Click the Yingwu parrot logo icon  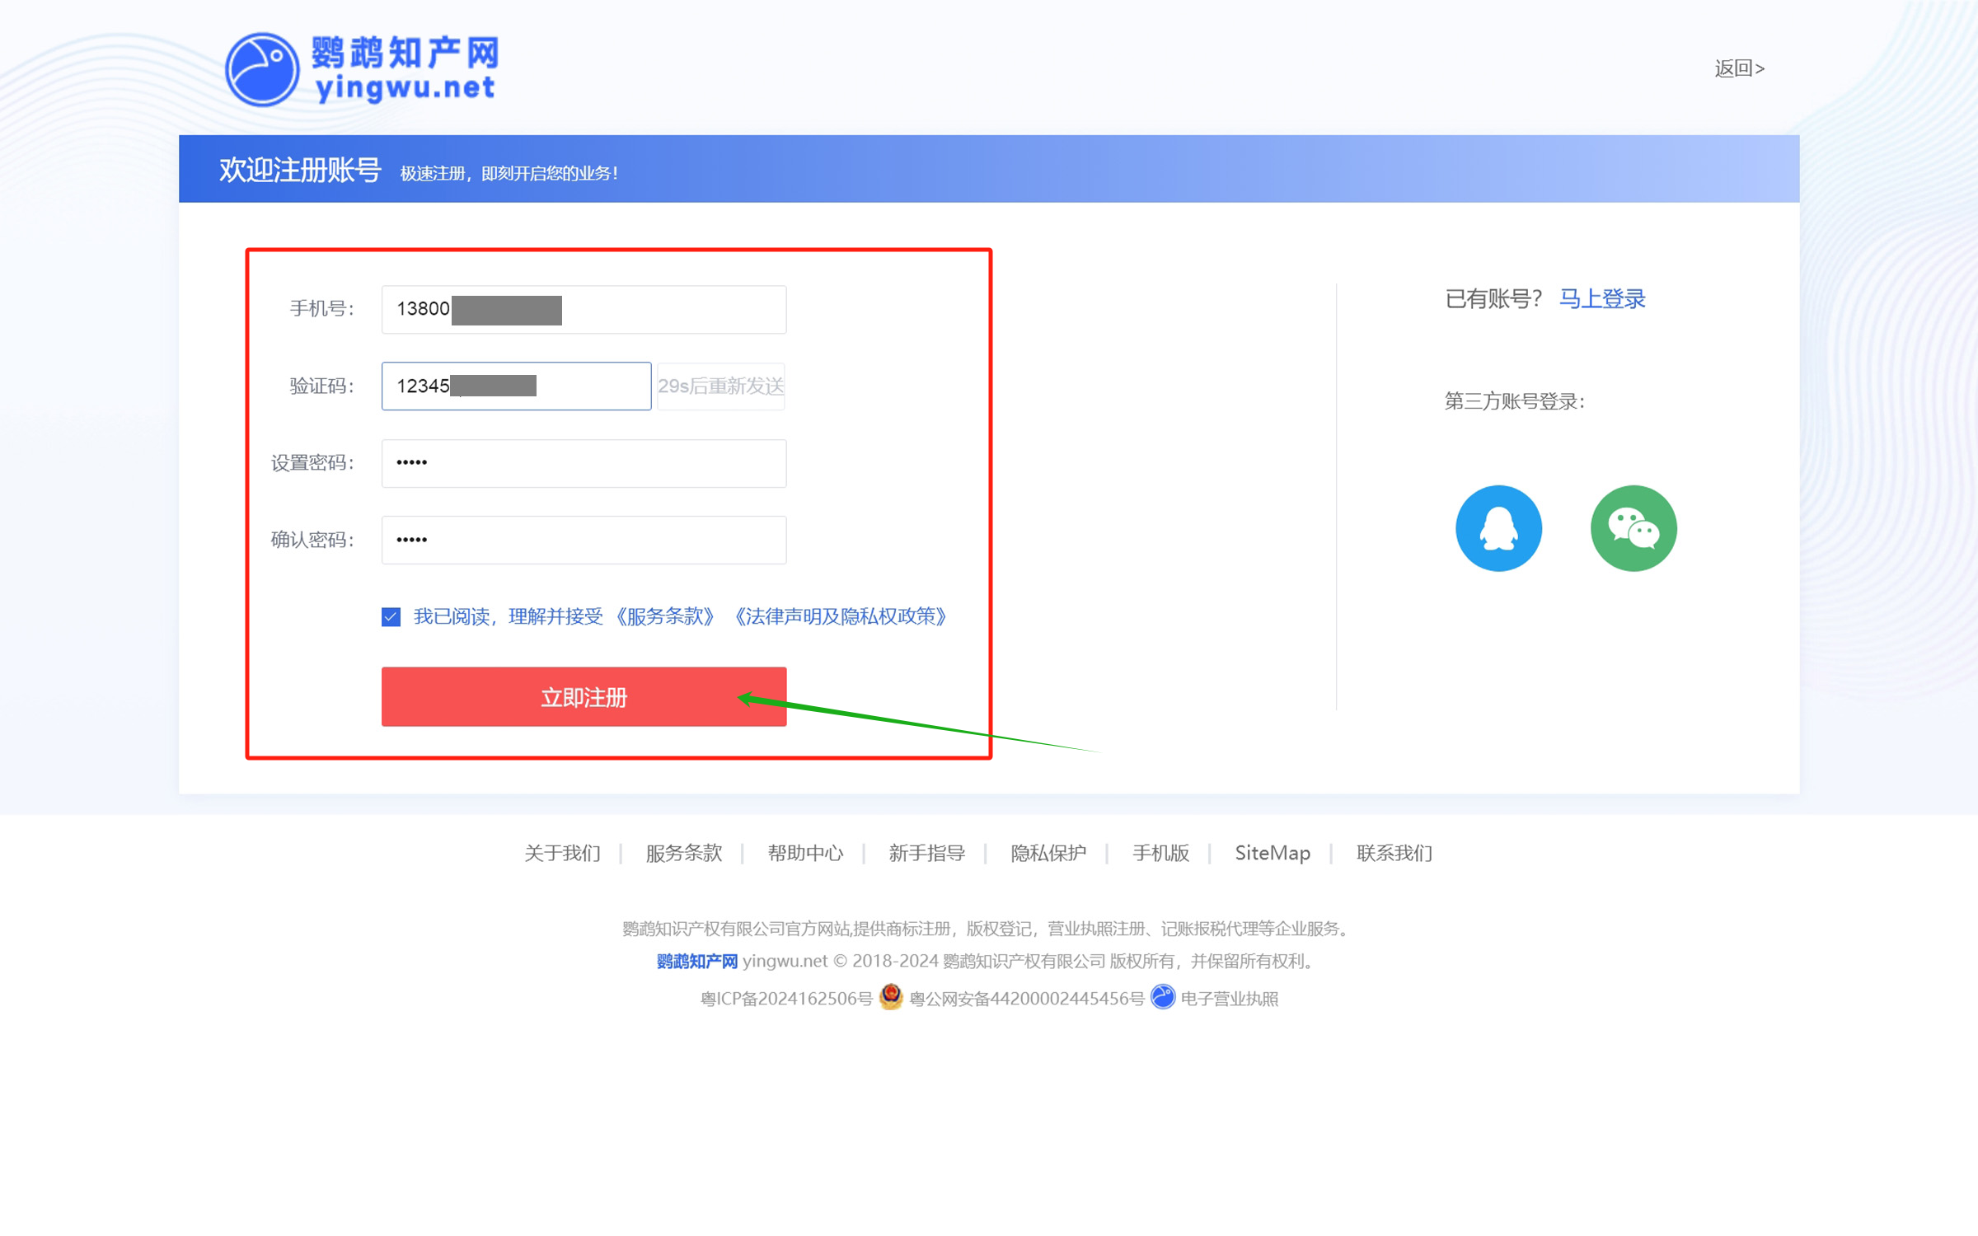tap(262, 69)
